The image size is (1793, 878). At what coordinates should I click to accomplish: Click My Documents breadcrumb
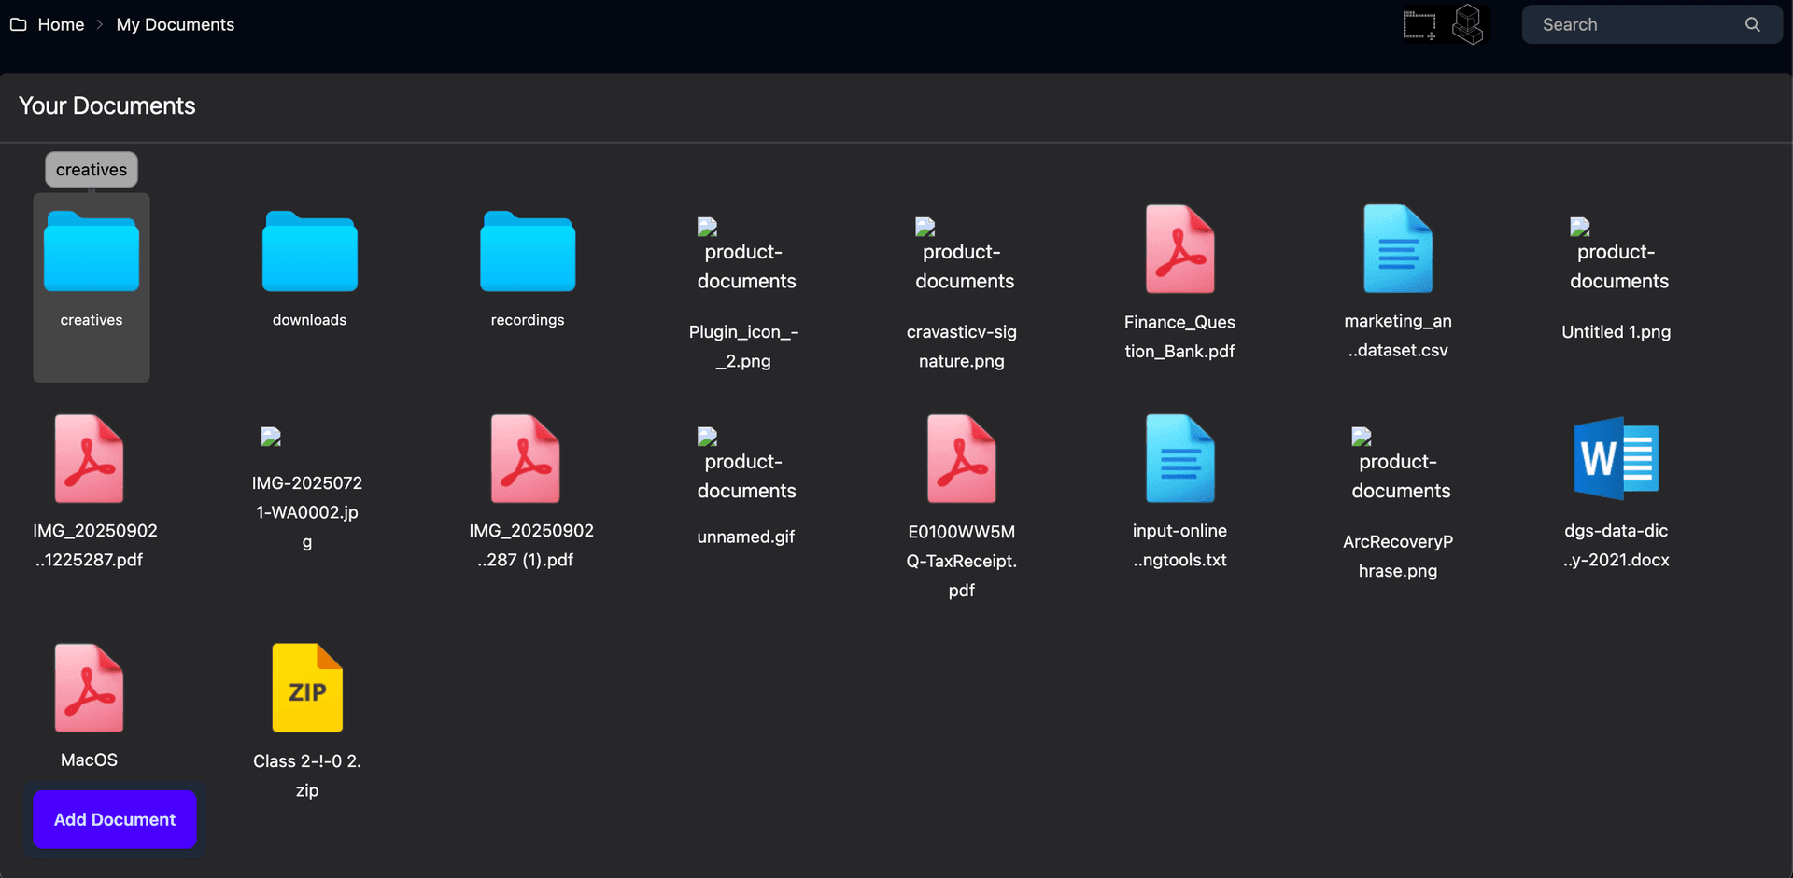pyautogui.click(x=176, y=24)
